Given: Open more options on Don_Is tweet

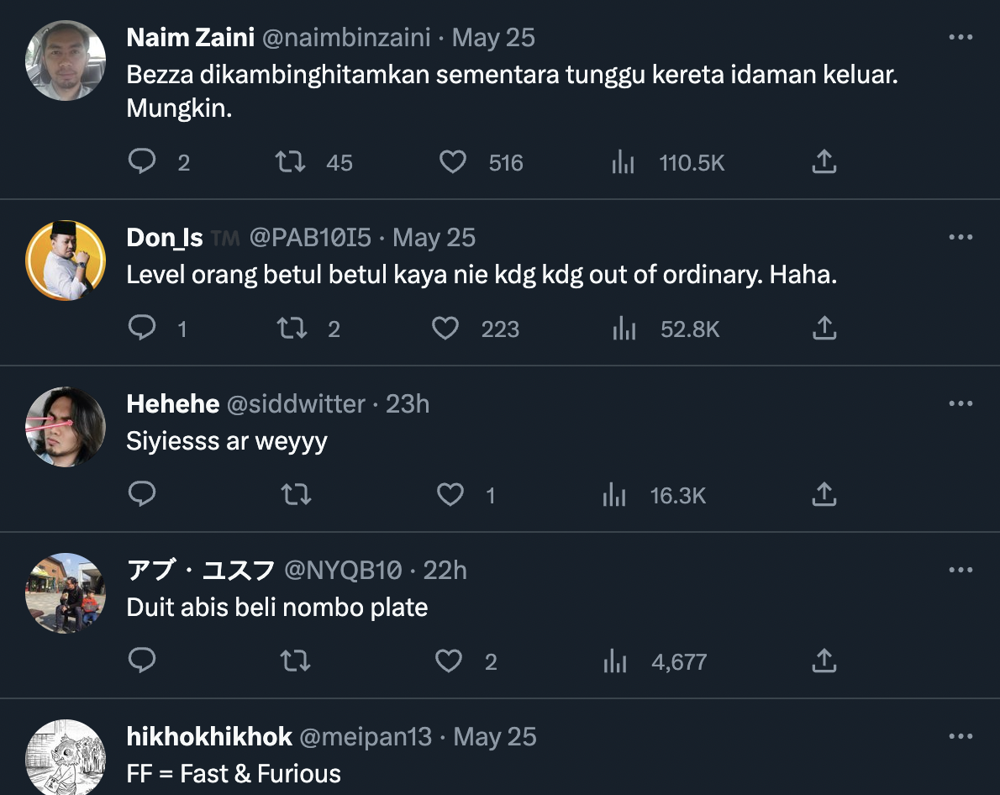Looking at the screenshot, I should point(961,238).
